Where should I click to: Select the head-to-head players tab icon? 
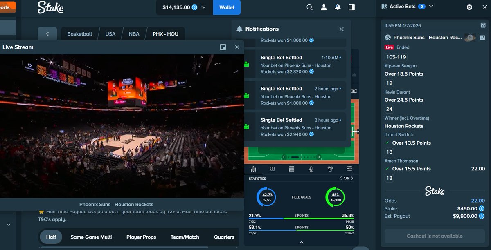coord(273,169)
